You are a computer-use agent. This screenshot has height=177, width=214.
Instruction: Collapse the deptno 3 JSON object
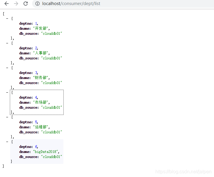7,68
